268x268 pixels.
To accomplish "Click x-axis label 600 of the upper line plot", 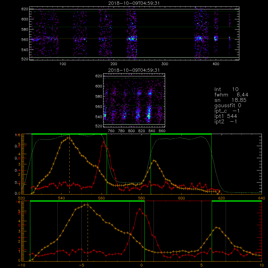I will tap(181, 198).
